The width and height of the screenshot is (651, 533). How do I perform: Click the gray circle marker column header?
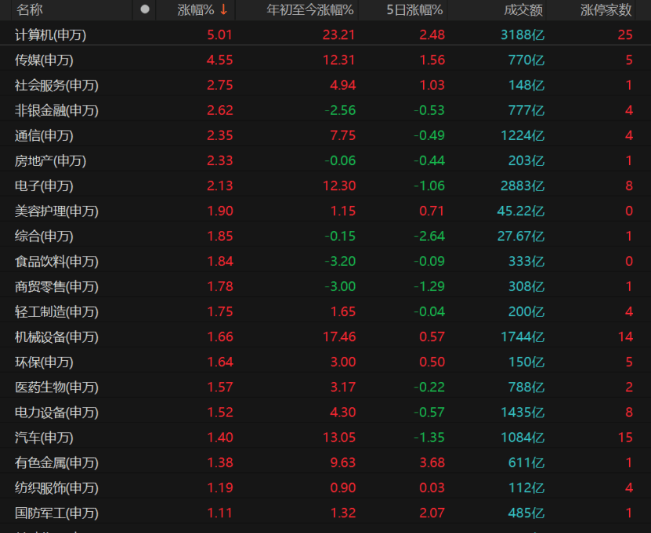(144, 9)
